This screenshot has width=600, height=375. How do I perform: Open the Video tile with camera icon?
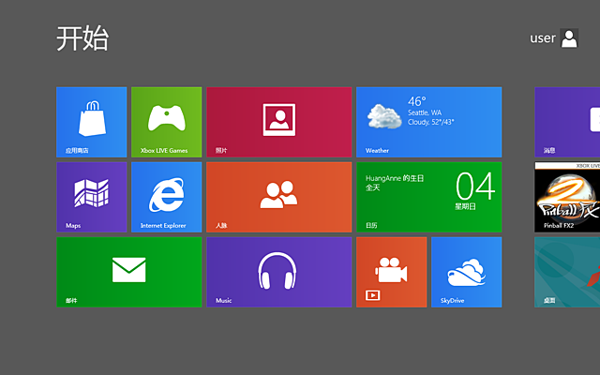coord(392,272)
